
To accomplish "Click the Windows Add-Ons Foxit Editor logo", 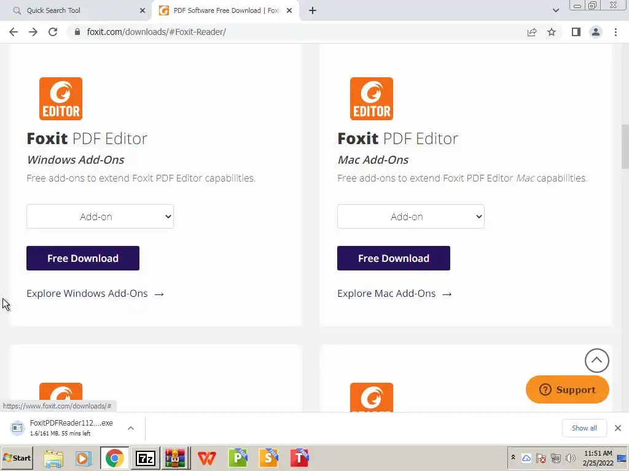I will [x=61, y=99].
